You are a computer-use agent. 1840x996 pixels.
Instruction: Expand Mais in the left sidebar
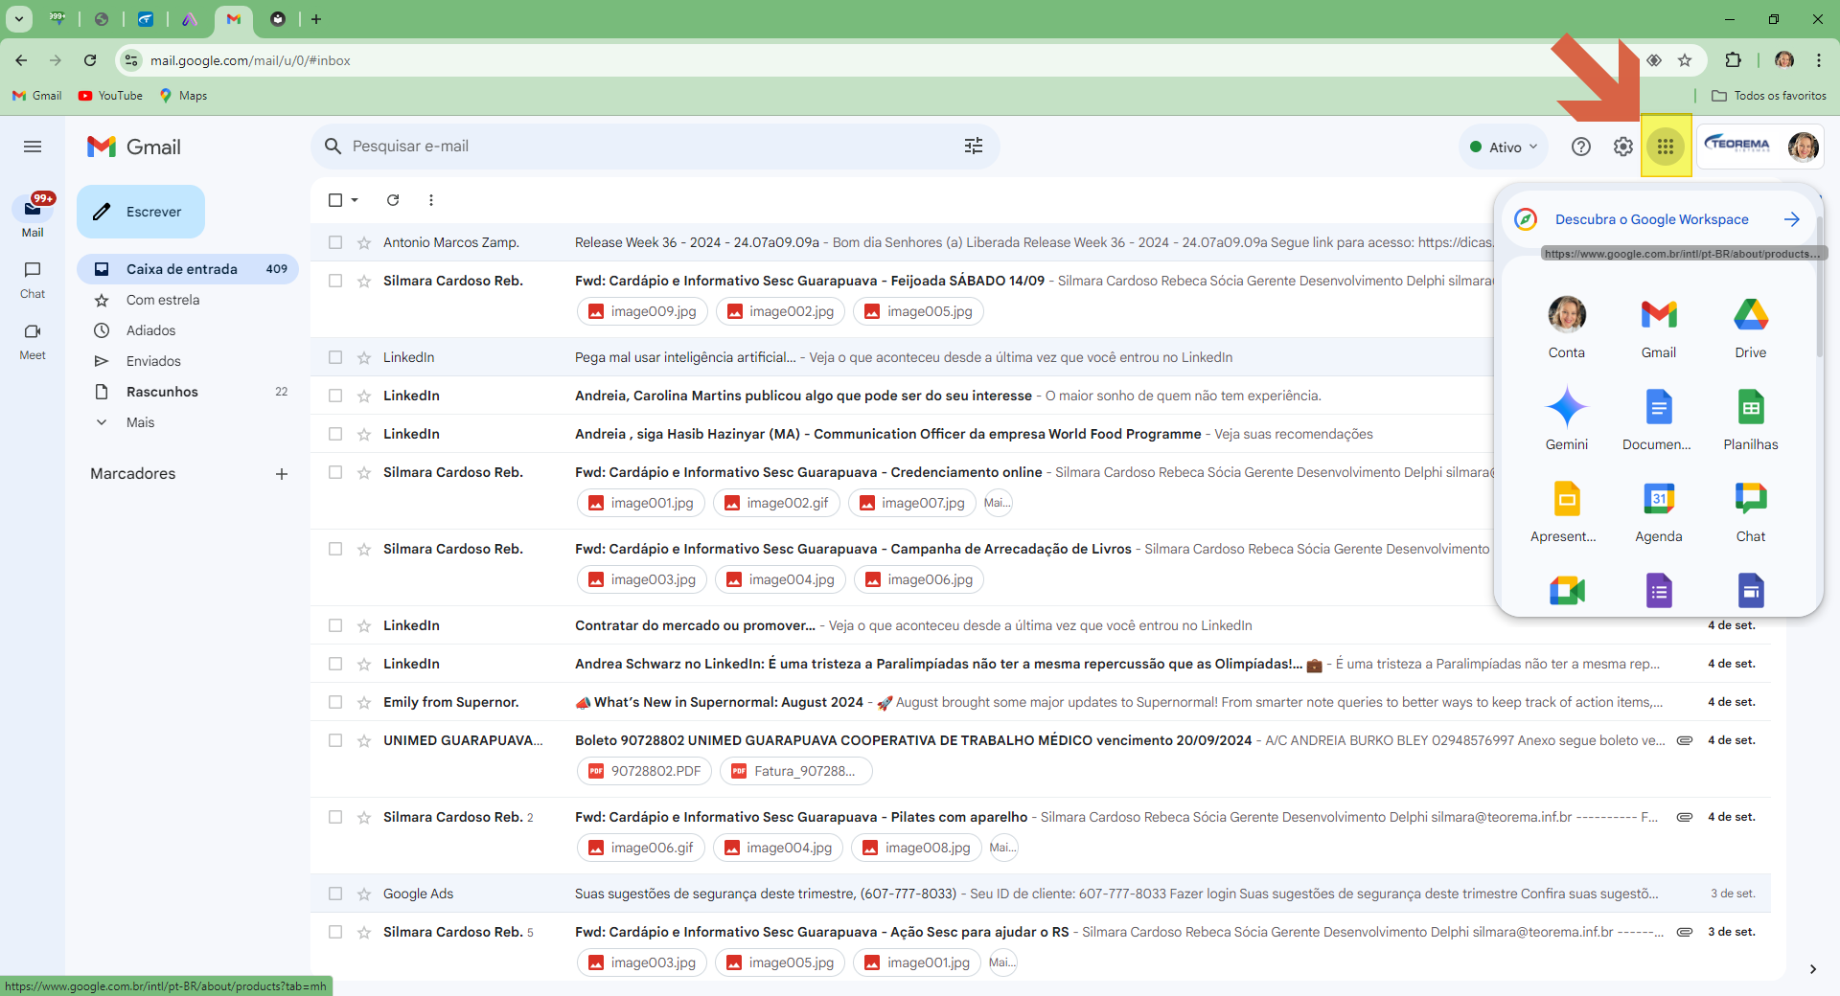(140, 422)
